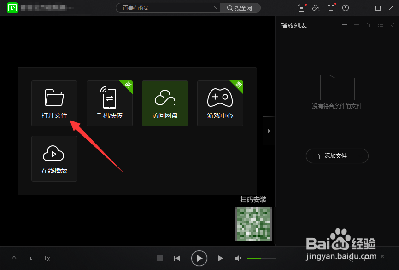Click the green player logo icon
This screenshot has height=270, width=399.
(12, 8)
